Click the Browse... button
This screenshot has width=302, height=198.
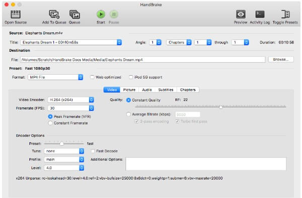pos(281,60)
